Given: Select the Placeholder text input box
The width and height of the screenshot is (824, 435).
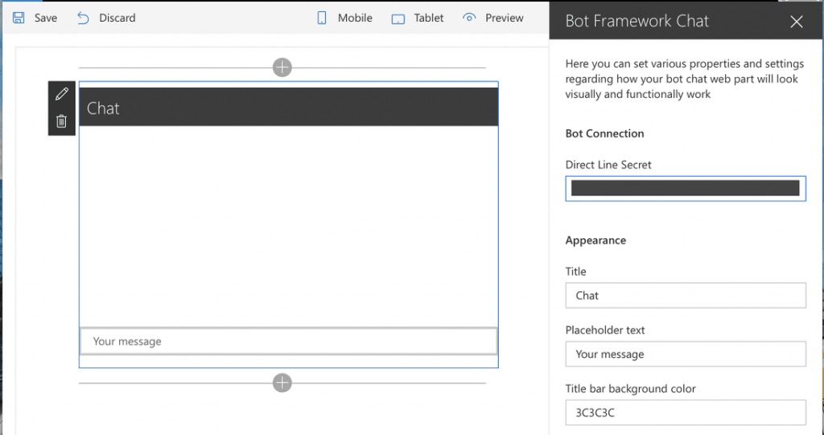Looking at the screenshot, I should [x=686, y=354].
